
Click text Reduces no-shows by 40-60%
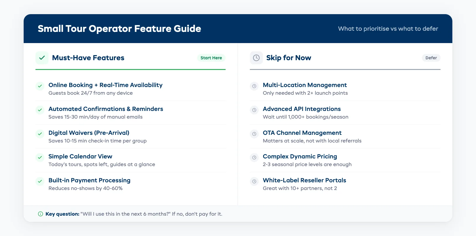pos(85,188)
